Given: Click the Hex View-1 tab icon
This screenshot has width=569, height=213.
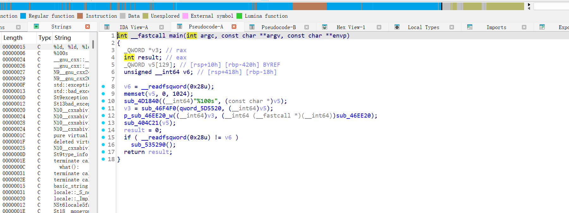Looking at the screenshot, I should pos(325,27).
